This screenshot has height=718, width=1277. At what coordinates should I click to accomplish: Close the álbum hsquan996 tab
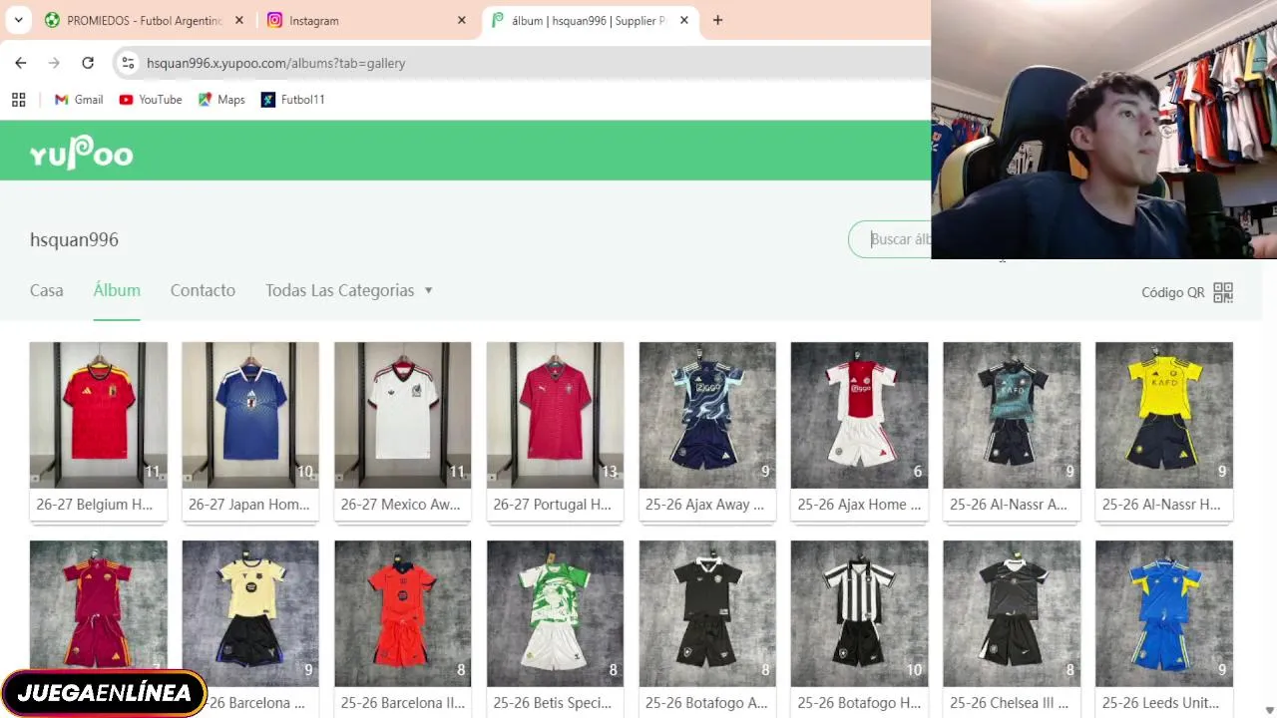(x=683, y=20)
